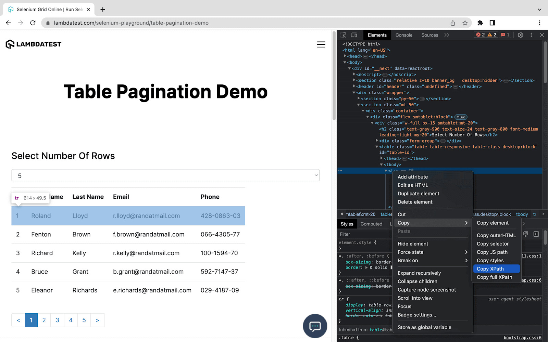548x342 pixels.
Task: Click Capture node screenshot option
Action: [426, 290]
